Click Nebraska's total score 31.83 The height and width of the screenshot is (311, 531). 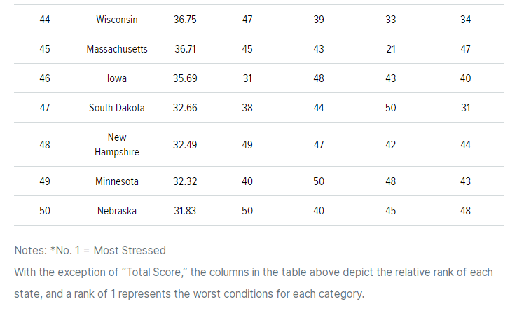click(185, 211)
